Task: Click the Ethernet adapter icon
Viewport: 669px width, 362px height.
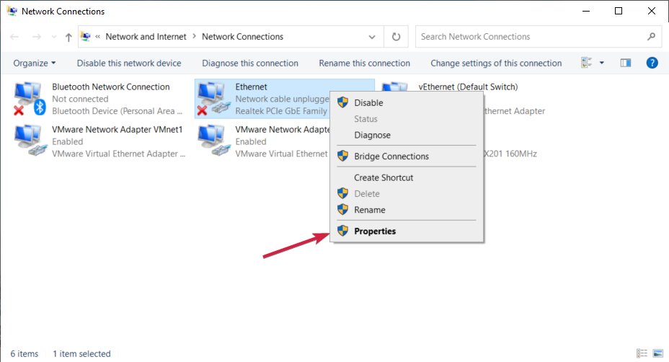Action: tap(212, 99)
